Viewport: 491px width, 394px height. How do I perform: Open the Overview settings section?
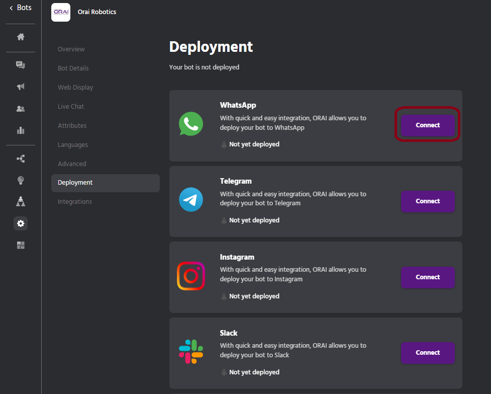(71, 49)
